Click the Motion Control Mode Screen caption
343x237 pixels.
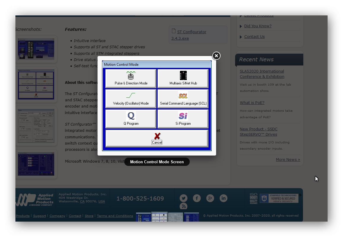point(157,162)
